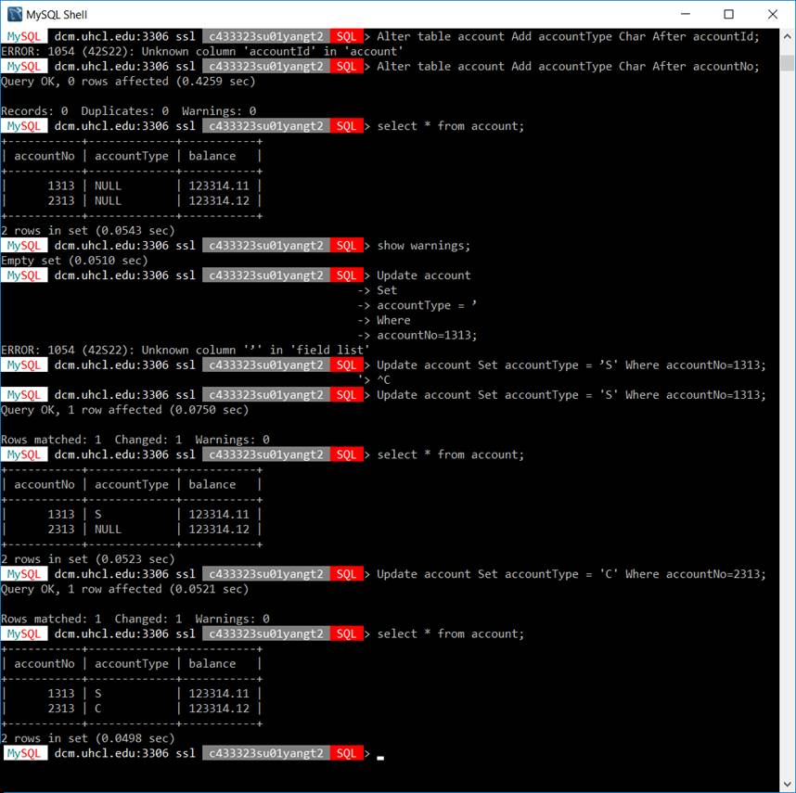Click the command ending "After accountId;"

[x=568, y=36]
